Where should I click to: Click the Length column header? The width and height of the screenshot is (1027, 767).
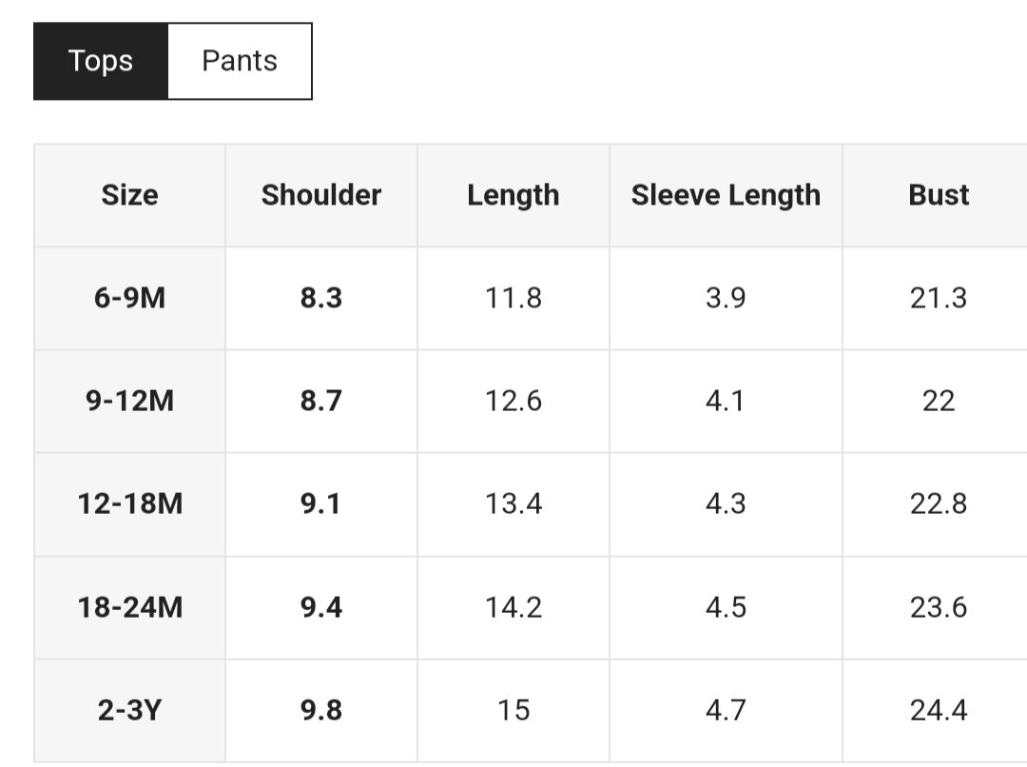513,195
